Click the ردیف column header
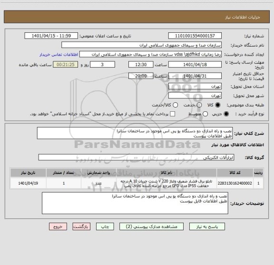274x265 pixels. tap(258, 173)
